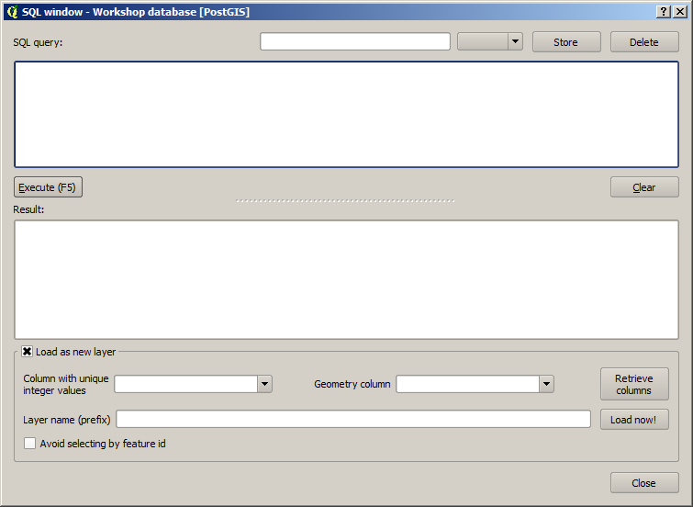
Task: Click the query name input field
Action: (x=355, y=41)
